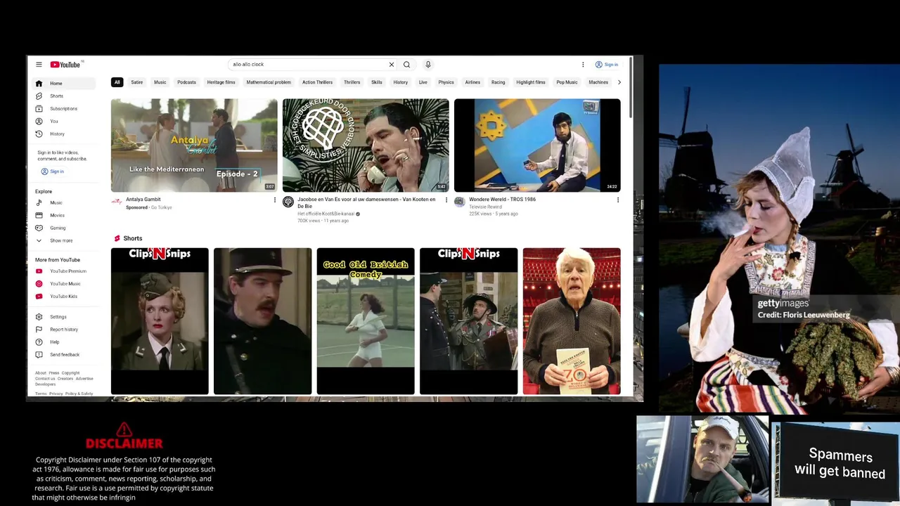
Task: Clear the search box with X
Action: pyautogui.click(x=392, y=65)
